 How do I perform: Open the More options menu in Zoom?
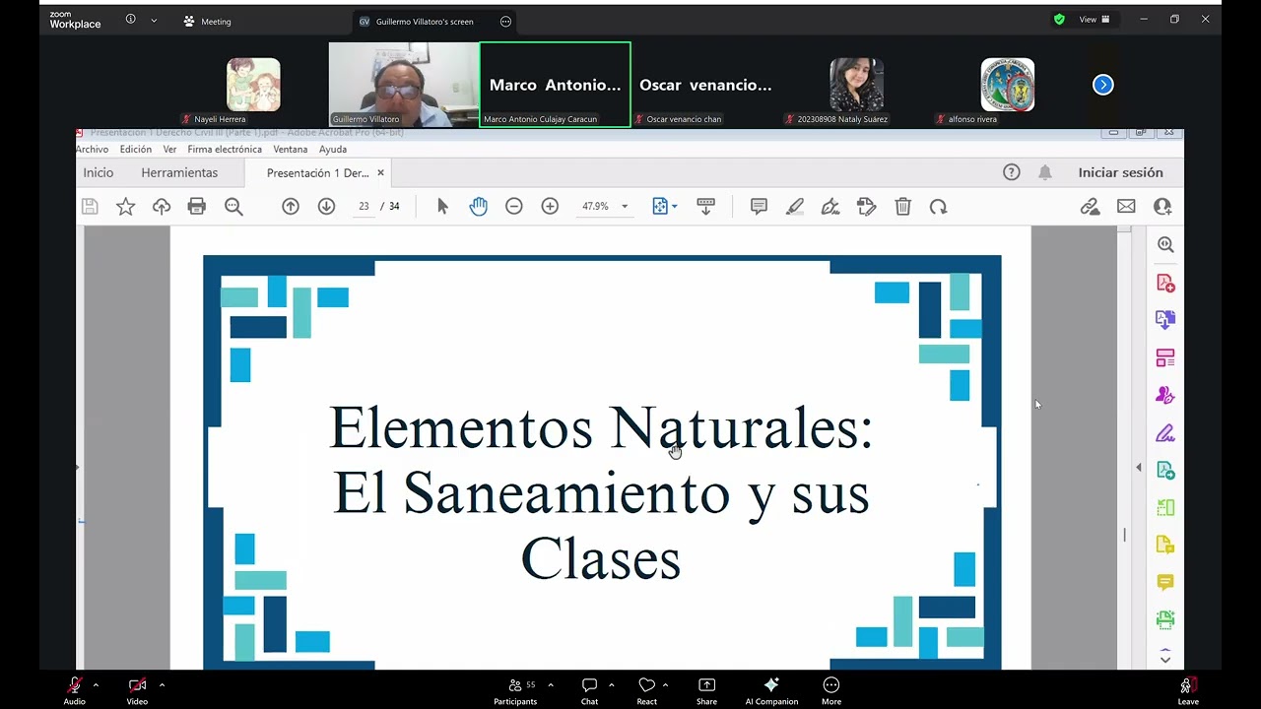831,690
